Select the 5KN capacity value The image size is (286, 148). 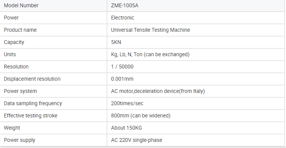(116, 42)
